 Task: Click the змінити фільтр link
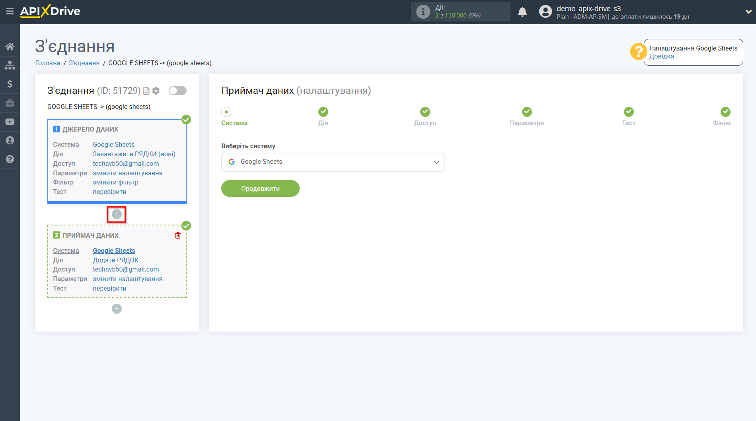(115, 182)
